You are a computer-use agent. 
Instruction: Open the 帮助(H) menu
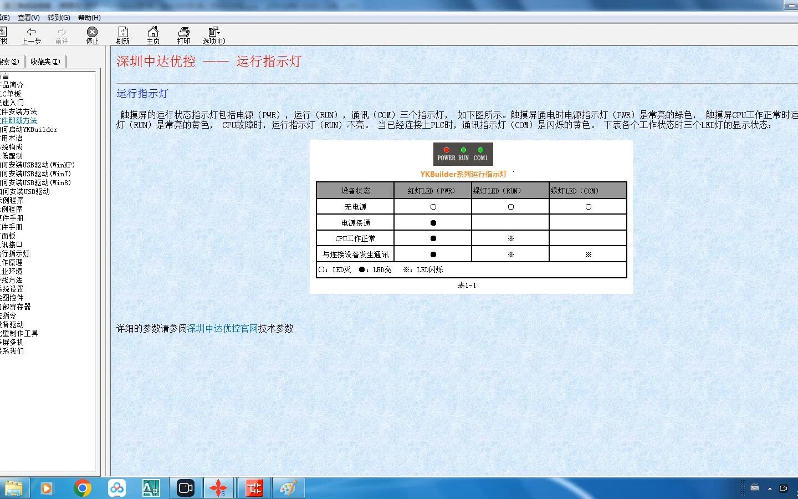point(89,18)
